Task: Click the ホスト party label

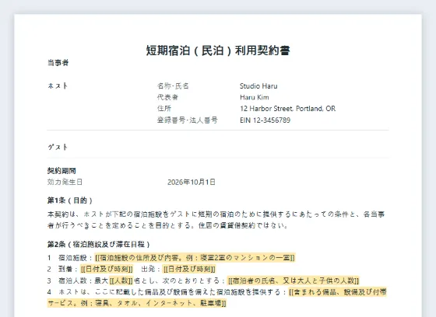Action: pos(58,85)
